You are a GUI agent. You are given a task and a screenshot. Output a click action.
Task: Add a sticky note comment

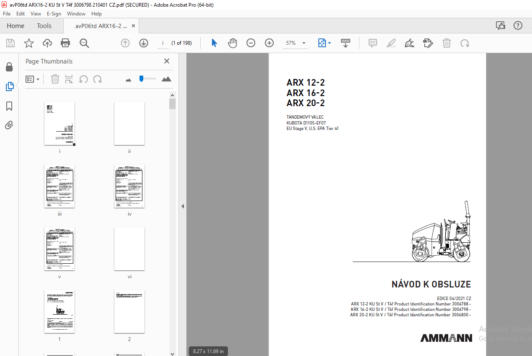[373, 43]
